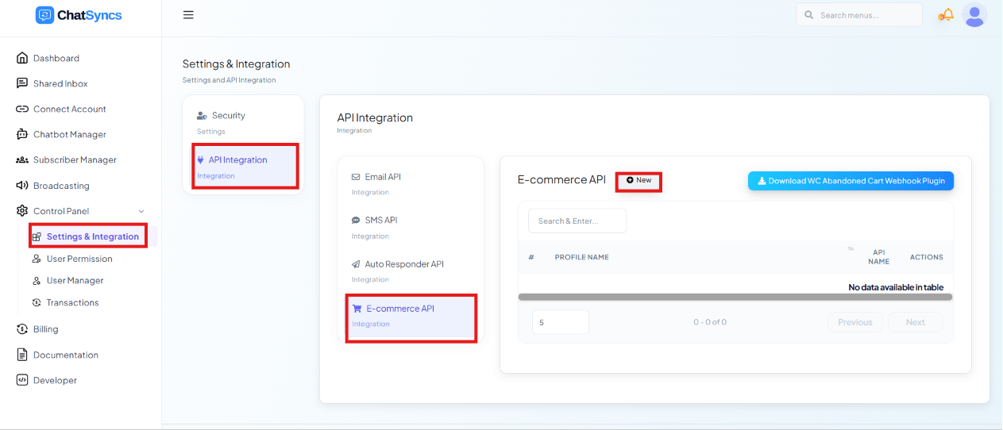Sort by API NAME column

pyautogui.click(x=878, y=257)
